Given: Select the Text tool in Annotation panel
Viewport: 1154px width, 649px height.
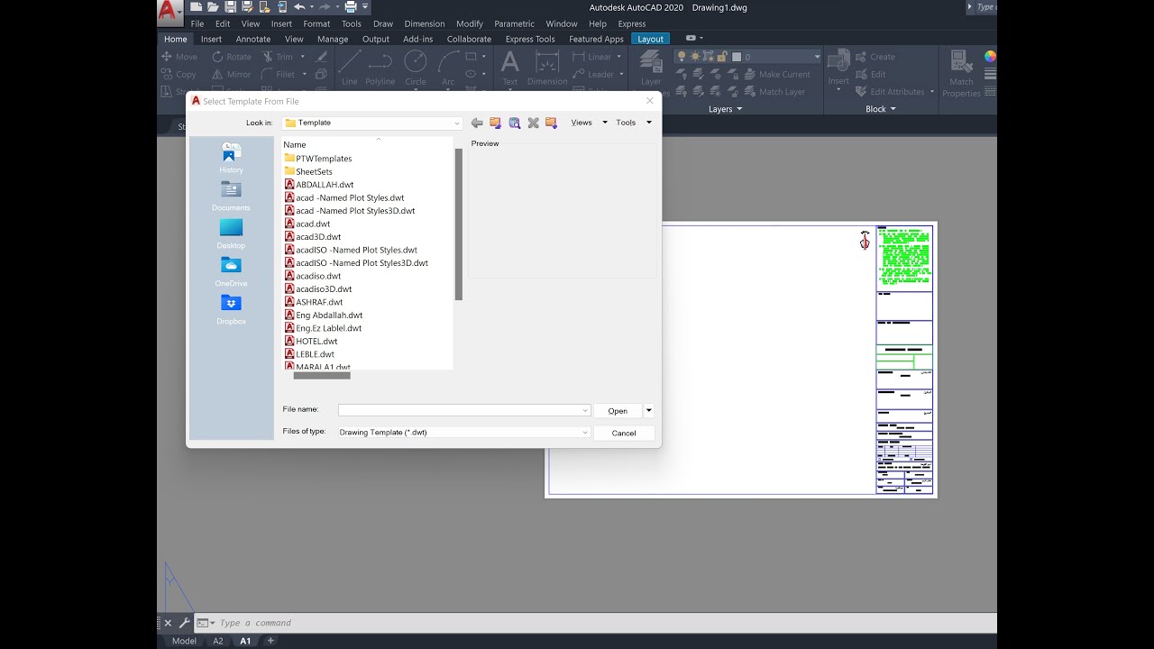Looking at the screenshot, I should coord(510,69).
